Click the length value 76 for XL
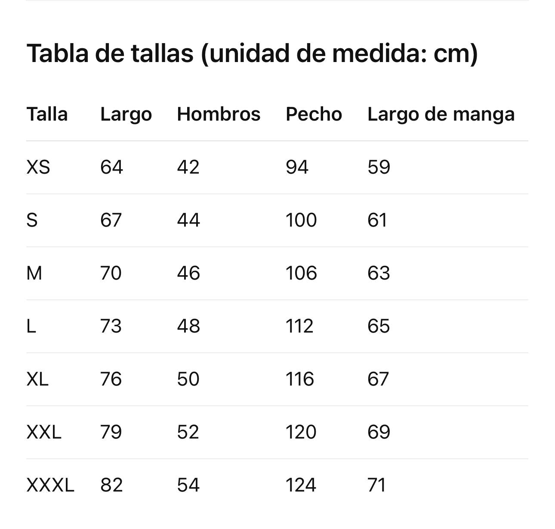The height and width of the screenshot is (529, 555). (111, 379)
